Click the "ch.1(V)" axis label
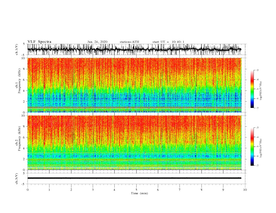276x213 pixels. tap(17, 49)
